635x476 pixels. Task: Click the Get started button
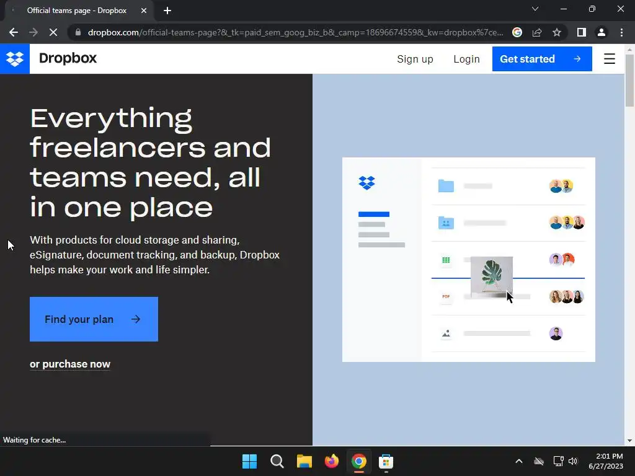pos(542,59)
